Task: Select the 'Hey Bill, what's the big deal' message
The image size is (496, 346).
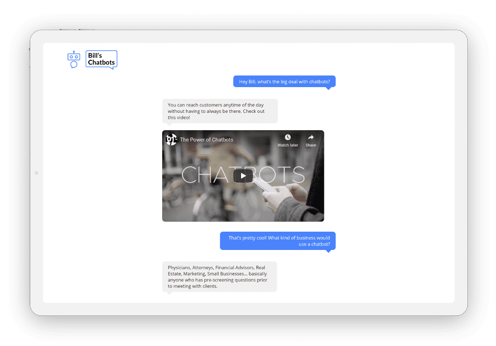Action: click(x=284, y=82)
